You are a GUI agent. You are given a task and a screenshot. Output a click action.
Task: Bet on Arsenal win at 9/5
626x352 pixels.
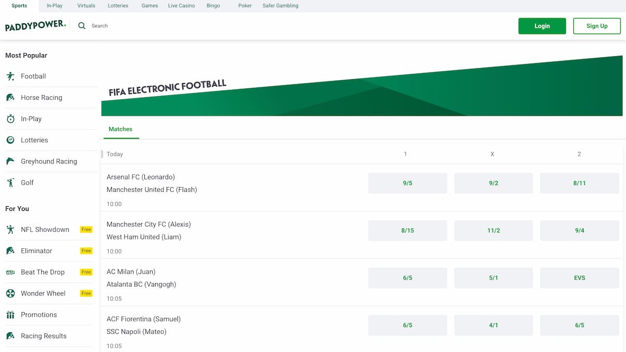[407, 183]
